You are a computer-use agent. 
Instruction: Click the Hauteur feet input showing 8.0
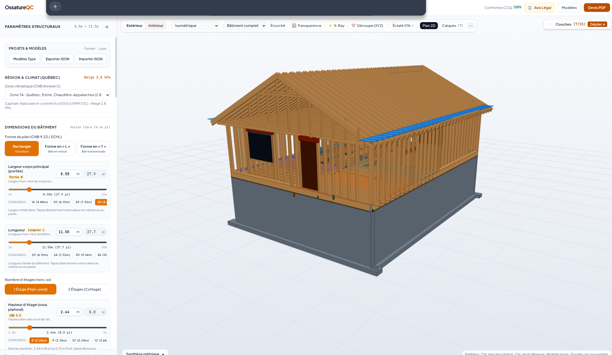click(x=95, y=312)
